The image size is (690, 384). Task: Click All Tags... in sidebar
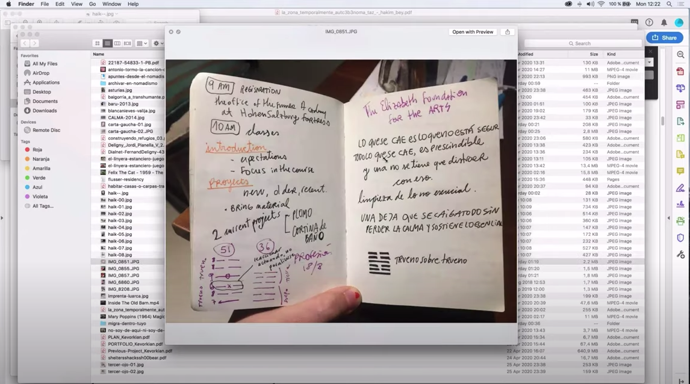pyautogui.click(x=43, y=206)
